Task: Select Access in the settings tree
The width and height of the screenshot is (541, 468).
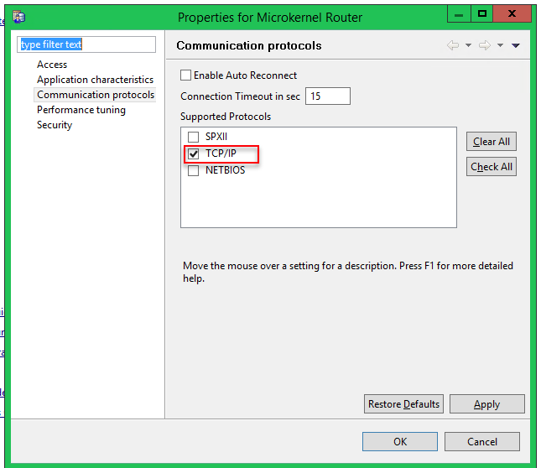Action: coord(52,65)
